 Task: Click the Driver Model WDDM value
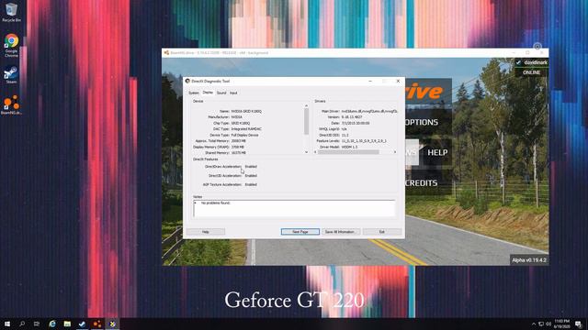click(349, 147)
